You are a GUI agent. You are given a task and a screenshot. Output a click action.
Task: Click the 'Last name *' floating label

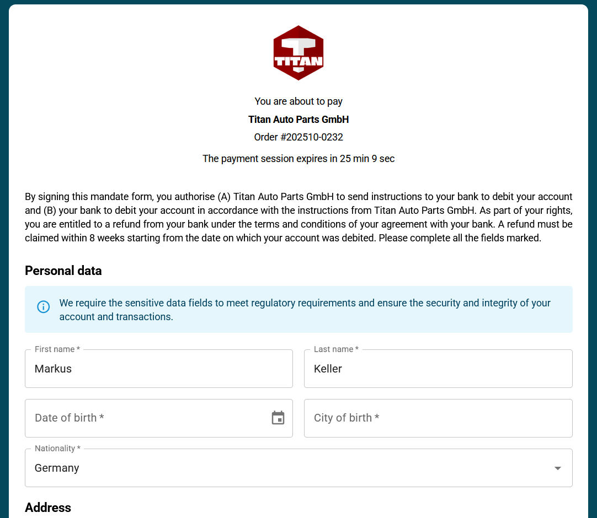point(336,349)
